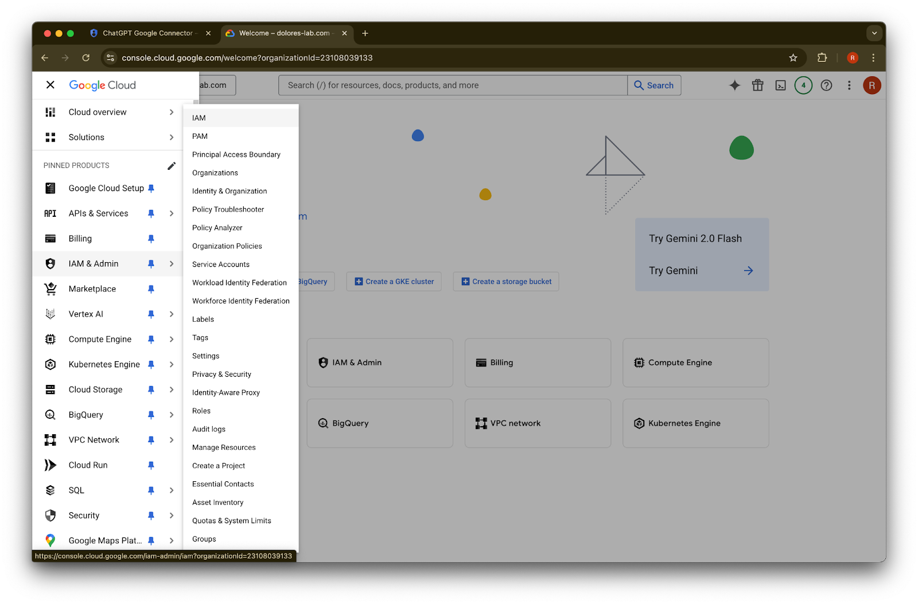
Task: Edit pinned products with pencil icon
Action: pyautogui.click(x=172, y=166)
